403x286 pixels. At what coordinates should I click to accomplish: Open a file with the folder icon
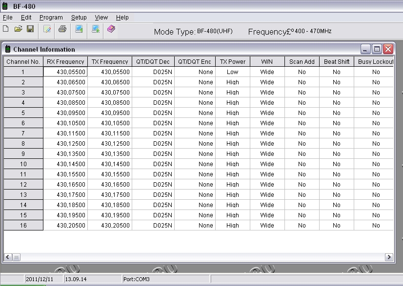[x=18, y=29]
